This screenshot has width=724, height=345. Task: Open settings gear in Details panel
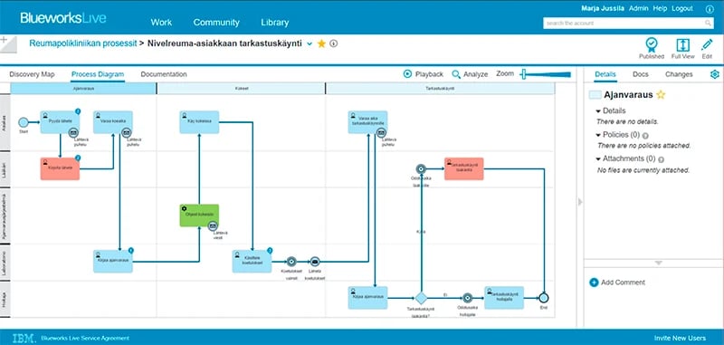715,74
